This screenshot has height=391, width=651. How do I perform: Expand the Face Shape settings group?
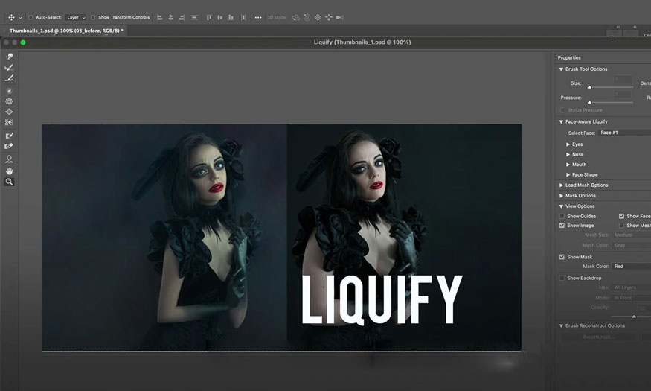(x=568, y=174)
